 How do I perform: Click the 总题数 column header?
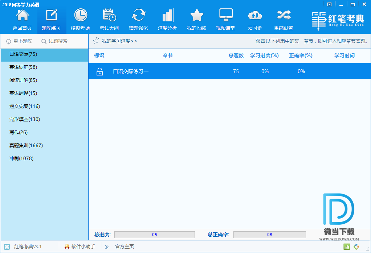[x=236, y=55]
